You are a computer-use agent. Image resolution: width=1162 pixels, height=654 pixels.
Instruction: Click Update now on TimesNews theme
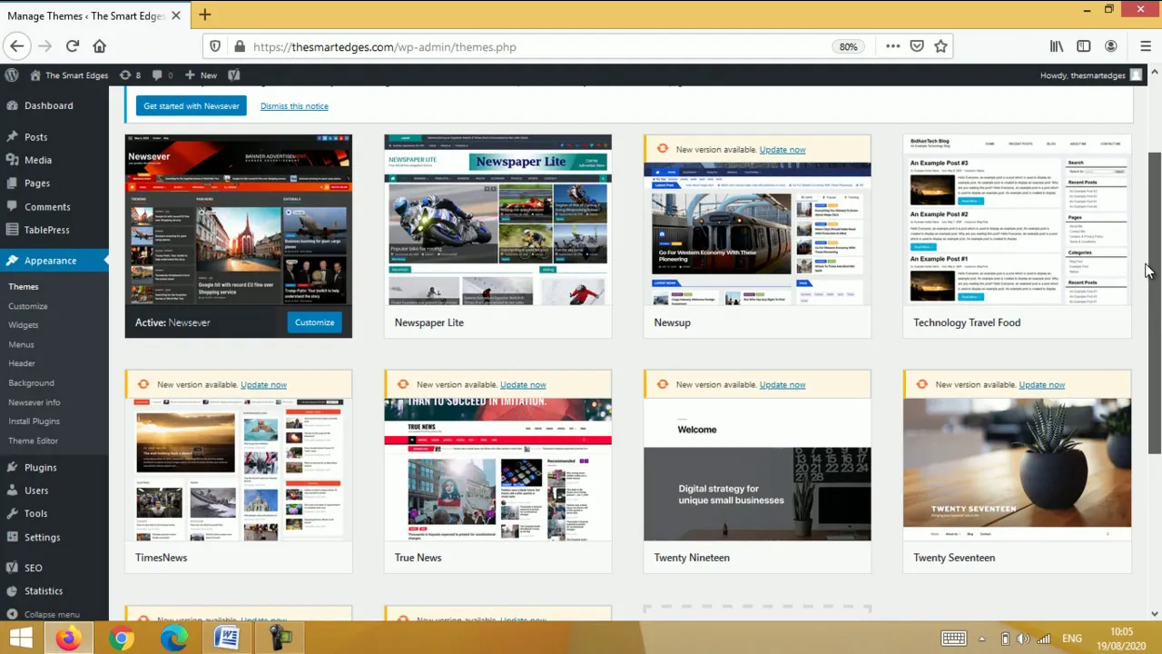(263, 385)
